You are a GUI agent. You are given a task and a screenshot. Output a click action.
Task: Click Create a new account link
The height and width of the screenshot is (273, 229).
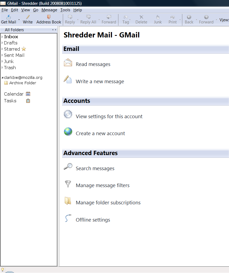pos(100,133)
